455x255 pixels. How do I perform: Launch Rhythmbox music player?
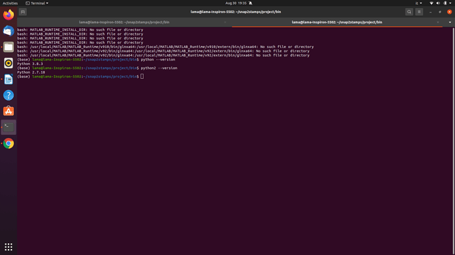(x=9, y=63)
